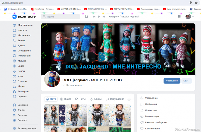Go to the previous track

click(94, 17)
